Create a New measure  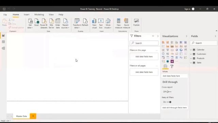coord(119,24)
